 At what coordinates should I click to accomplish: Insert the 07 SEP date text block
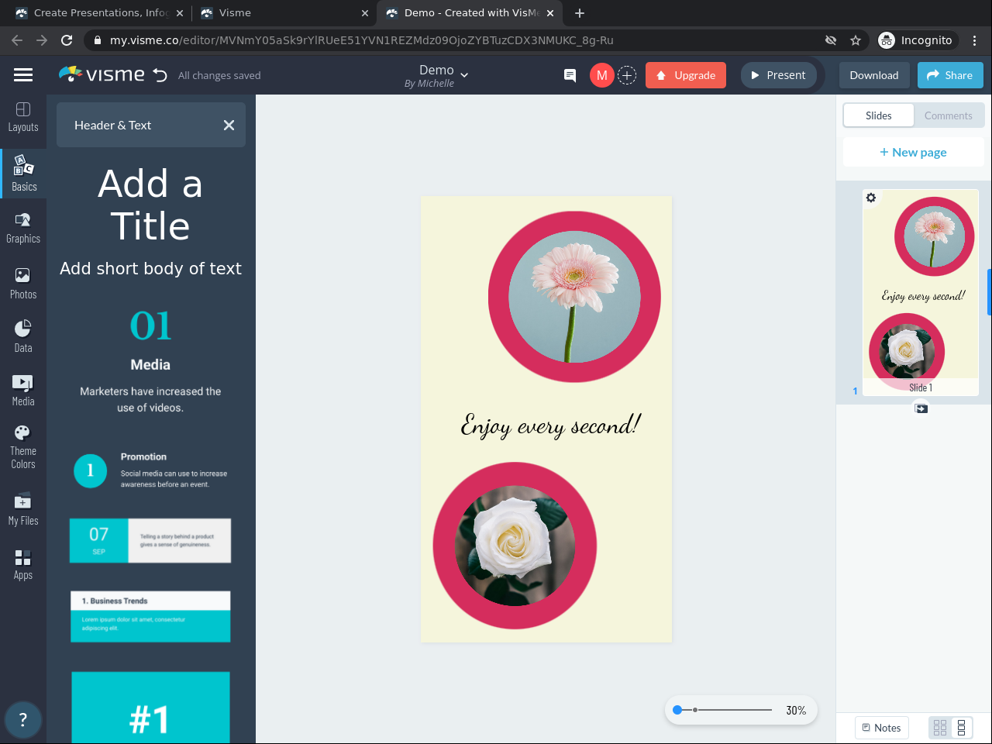[x=150, y=540]
